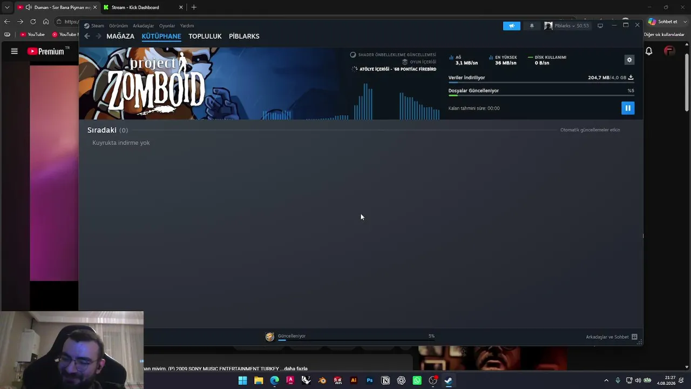Image resolution: width=691 pixels, height=389 pixels.
Task: Show hidden system tray icons
Action: point(606,380)
